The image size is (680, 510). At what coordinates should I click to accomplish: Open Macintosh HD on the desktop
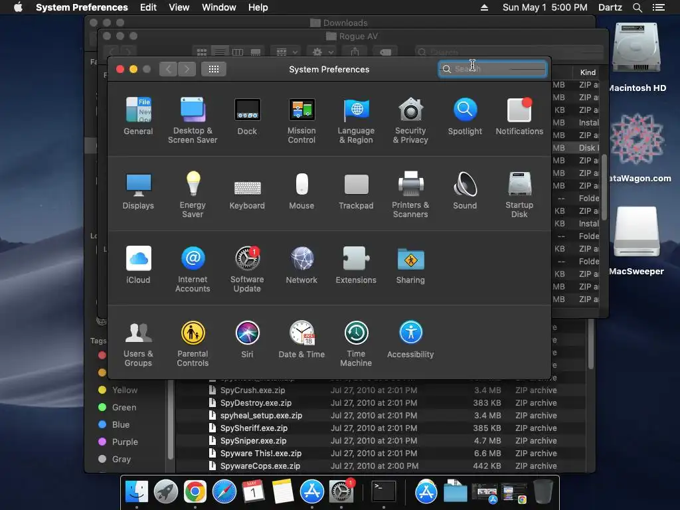point(636,58)
